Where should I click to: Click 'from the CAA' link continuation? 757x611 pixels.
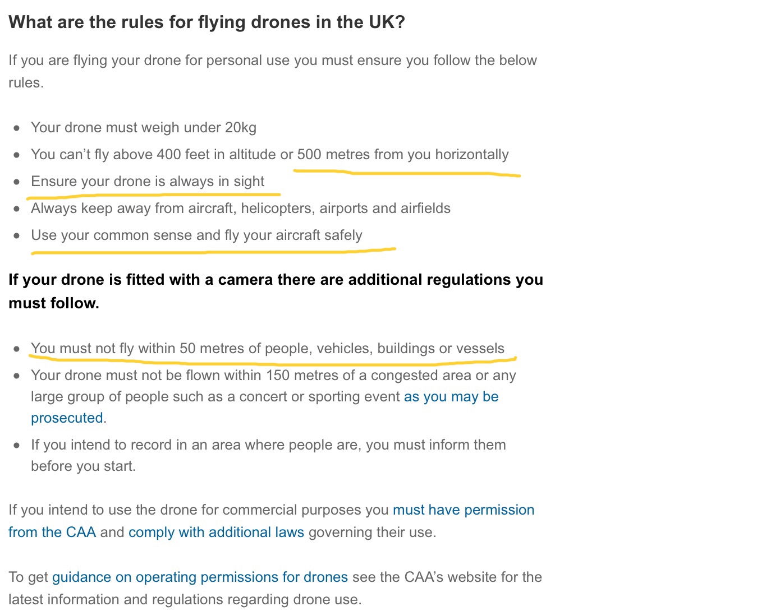pyautogui.click(x=52, y=533)
